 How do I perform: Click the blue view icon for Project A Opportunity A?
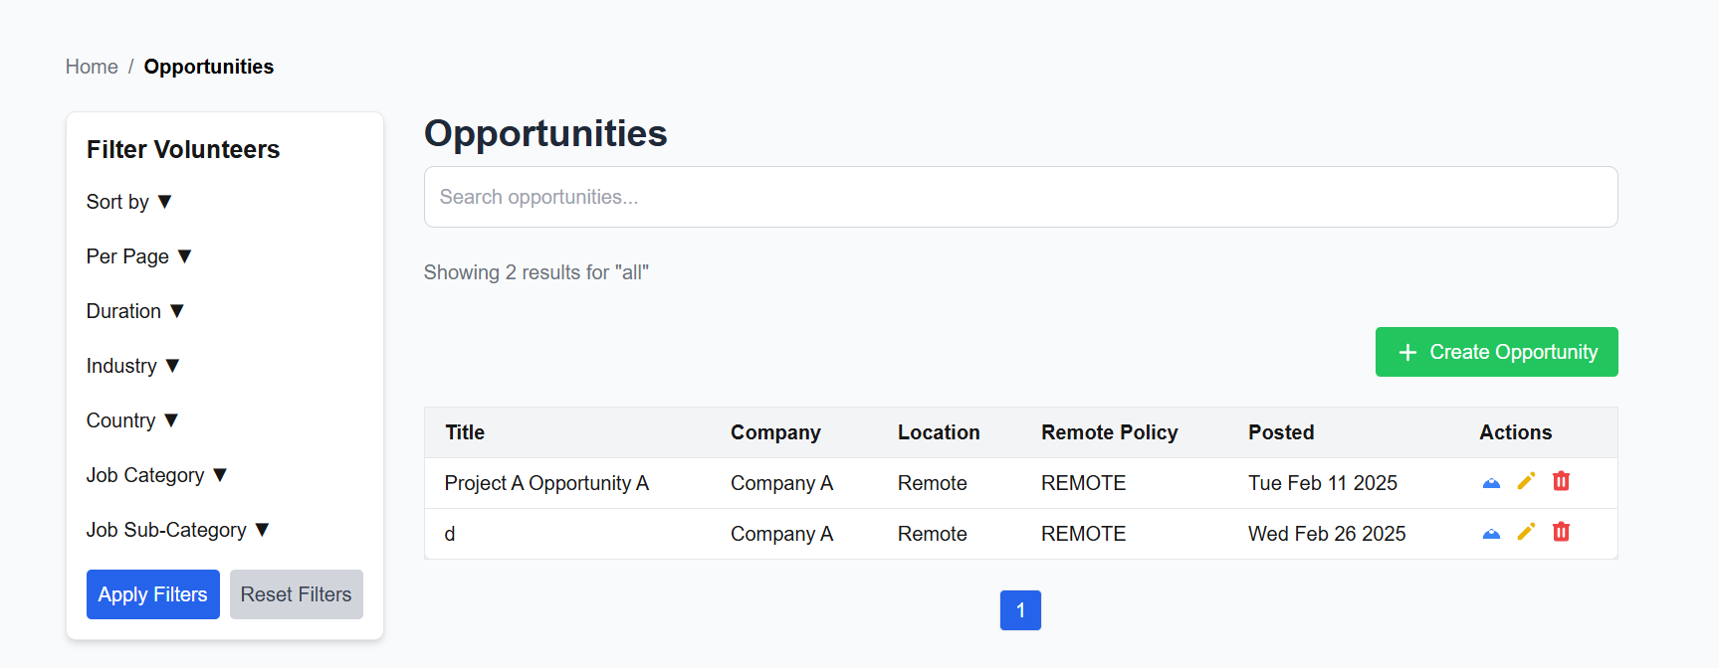click(x=1491, y=483)
